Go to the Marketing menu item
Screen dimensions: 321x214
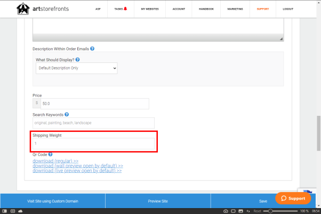(234, 9)
